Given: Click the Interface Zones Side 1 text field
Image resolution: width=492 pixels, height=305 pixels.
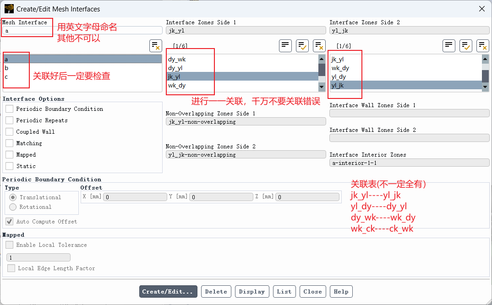Looking at the screenshot, I should tap(246, 30).
